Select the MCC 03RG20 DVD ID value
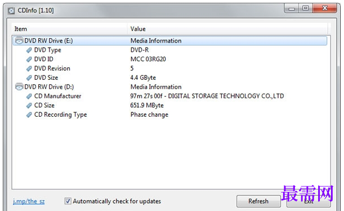The width and height of the screenshot is (344, 211). [x=148, y=59]
